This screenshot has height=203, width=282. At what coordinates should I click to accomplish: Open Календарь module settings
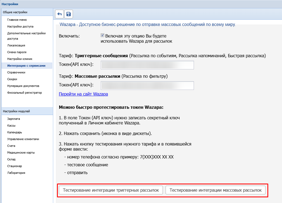tap(15, 132)
